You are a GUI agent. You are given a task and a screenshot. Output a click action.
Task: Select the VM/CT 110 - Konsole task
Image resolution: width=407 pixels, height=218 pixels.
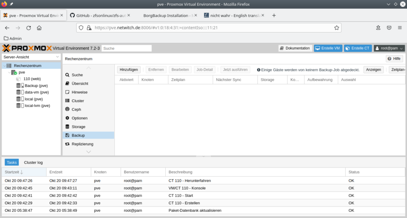click(x=203, y=188)
